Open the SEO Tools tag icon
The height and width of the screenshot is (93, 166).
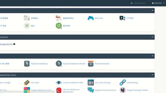(x=27, y=82)
